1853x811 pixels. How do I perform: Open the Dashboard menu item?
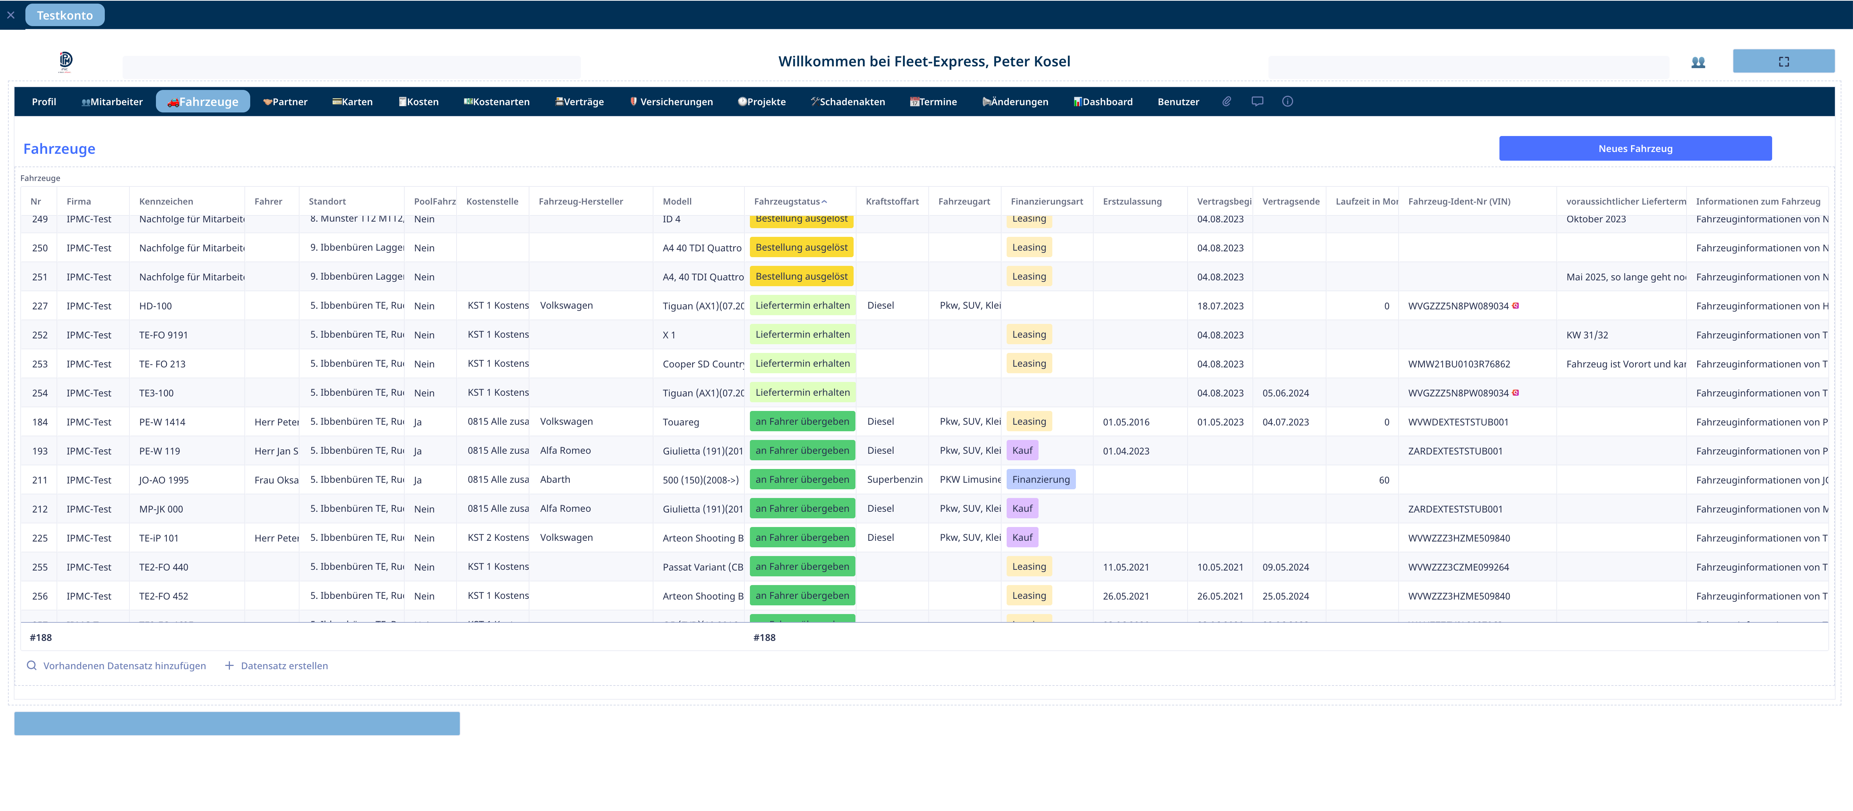point(1103,102)
